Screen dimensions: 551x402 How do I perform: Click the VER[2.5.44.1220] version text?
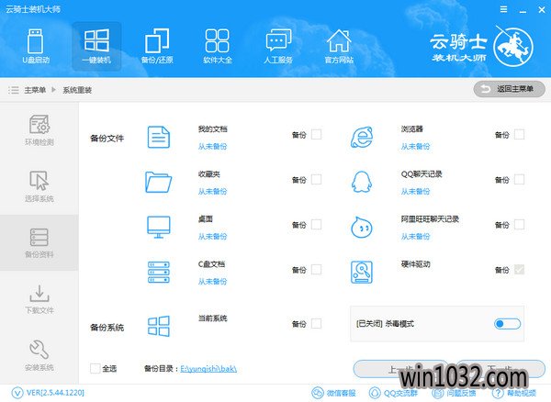[x=55, y=393]
